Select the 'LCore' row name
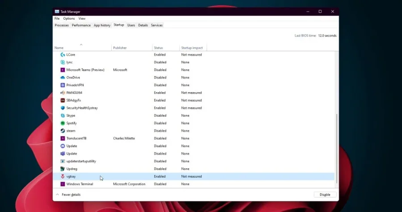Image resolution: width=402 pixels, height=212 pixels. (71, 55)
